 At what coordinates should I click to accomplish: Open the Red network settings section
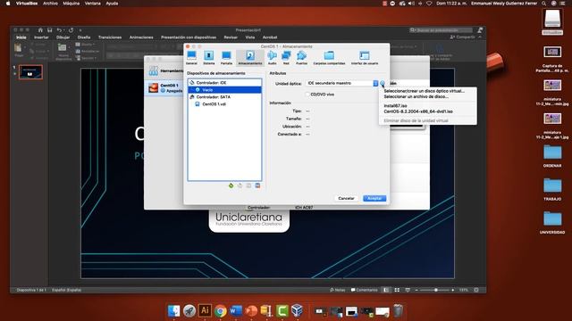click(286, 58)
